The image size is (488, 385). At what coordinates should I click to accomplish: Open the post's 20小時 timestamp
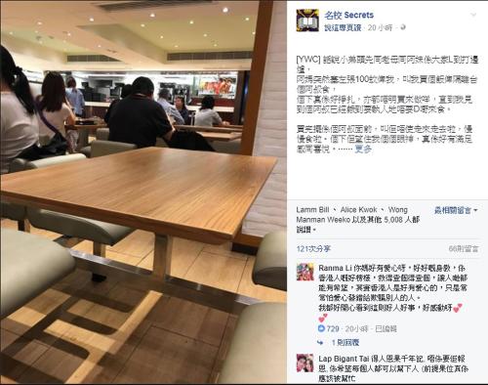(x=380, y=27)
